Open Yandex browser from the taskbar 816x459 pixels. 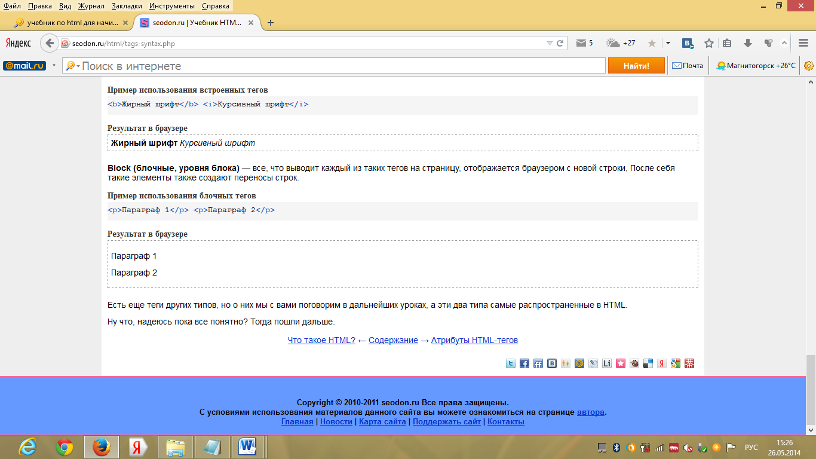point(138,446)
